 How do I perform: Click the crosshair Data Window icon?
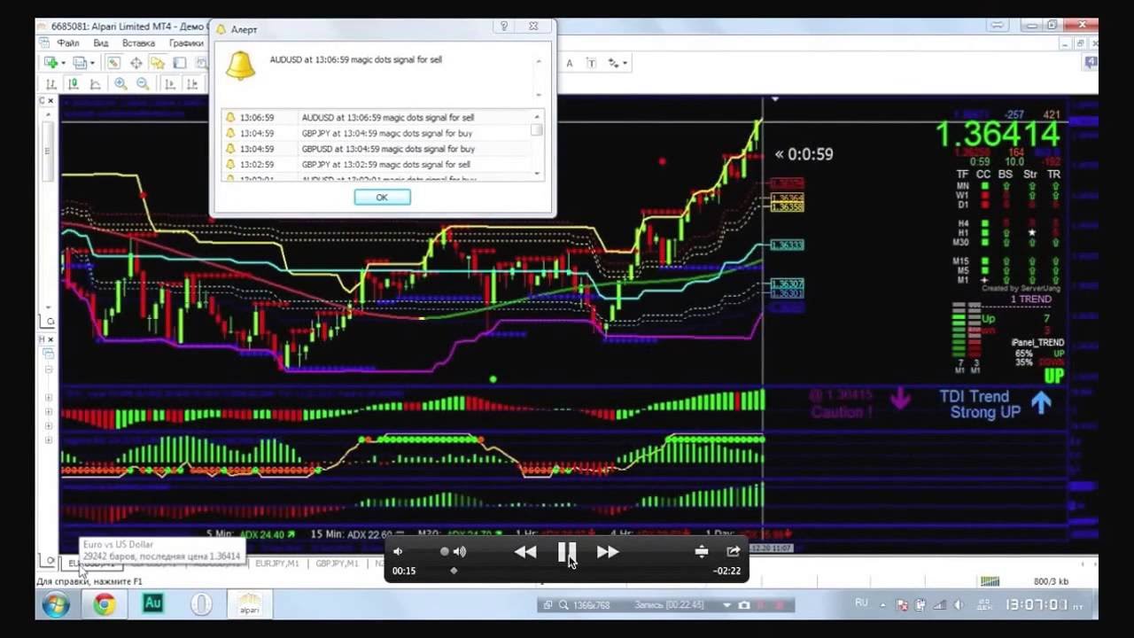tap(136, 63)
